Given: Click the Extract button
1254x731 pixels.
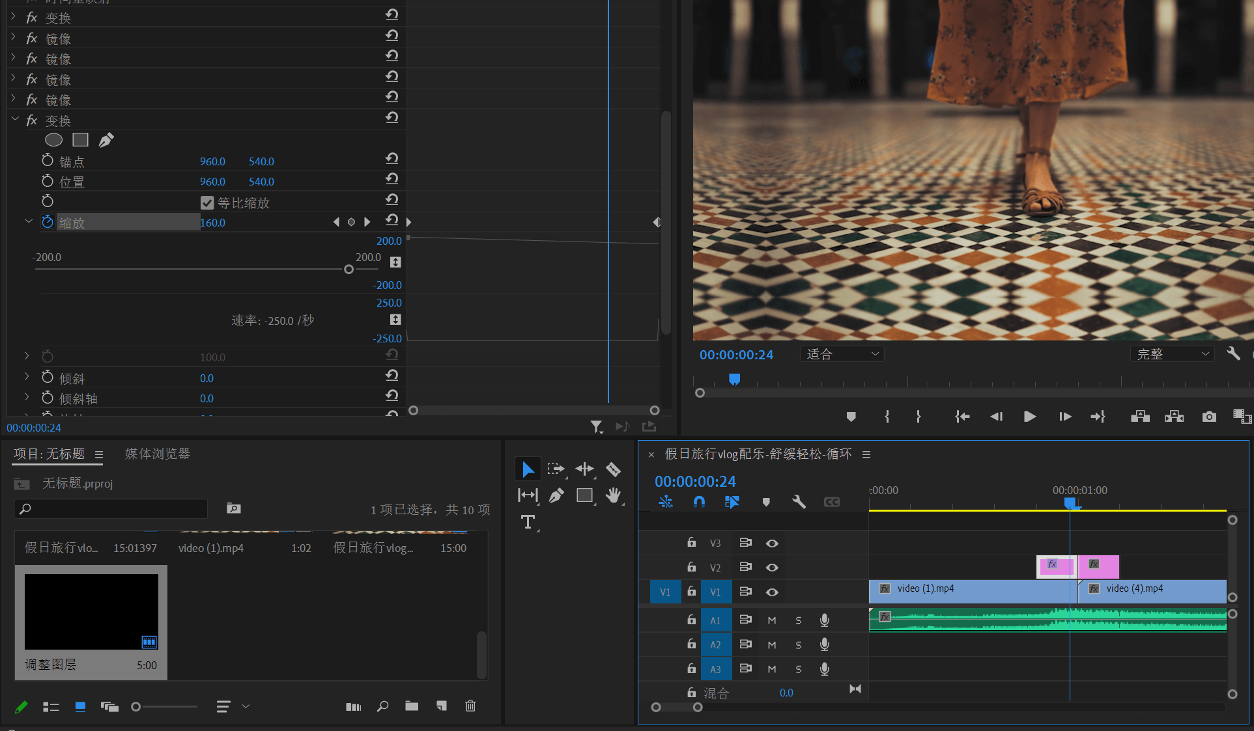Looking at the screenshot, I should [1175, 417].
